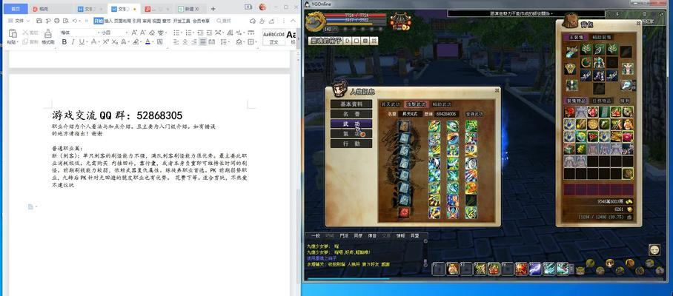The image size is (673, 296).
Task: Center align text in WPS ribbon
Action: [185, 42]
